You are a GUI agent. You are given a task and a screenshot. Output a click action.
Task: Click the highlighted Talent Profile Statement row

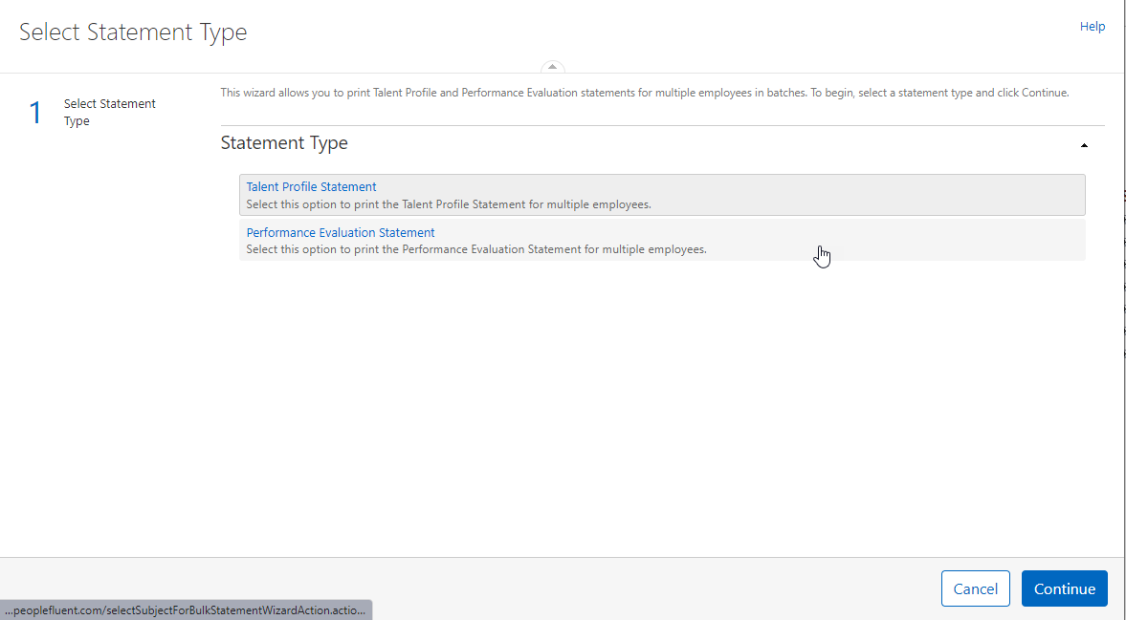pos(660,194)
